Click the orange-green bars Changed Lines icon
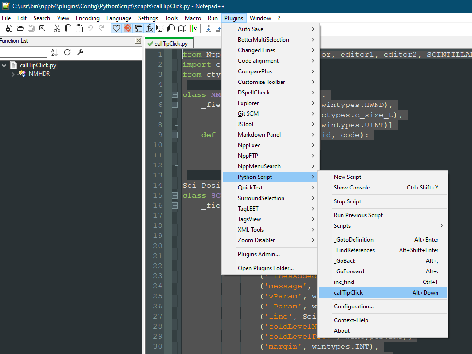 point(193,29)
